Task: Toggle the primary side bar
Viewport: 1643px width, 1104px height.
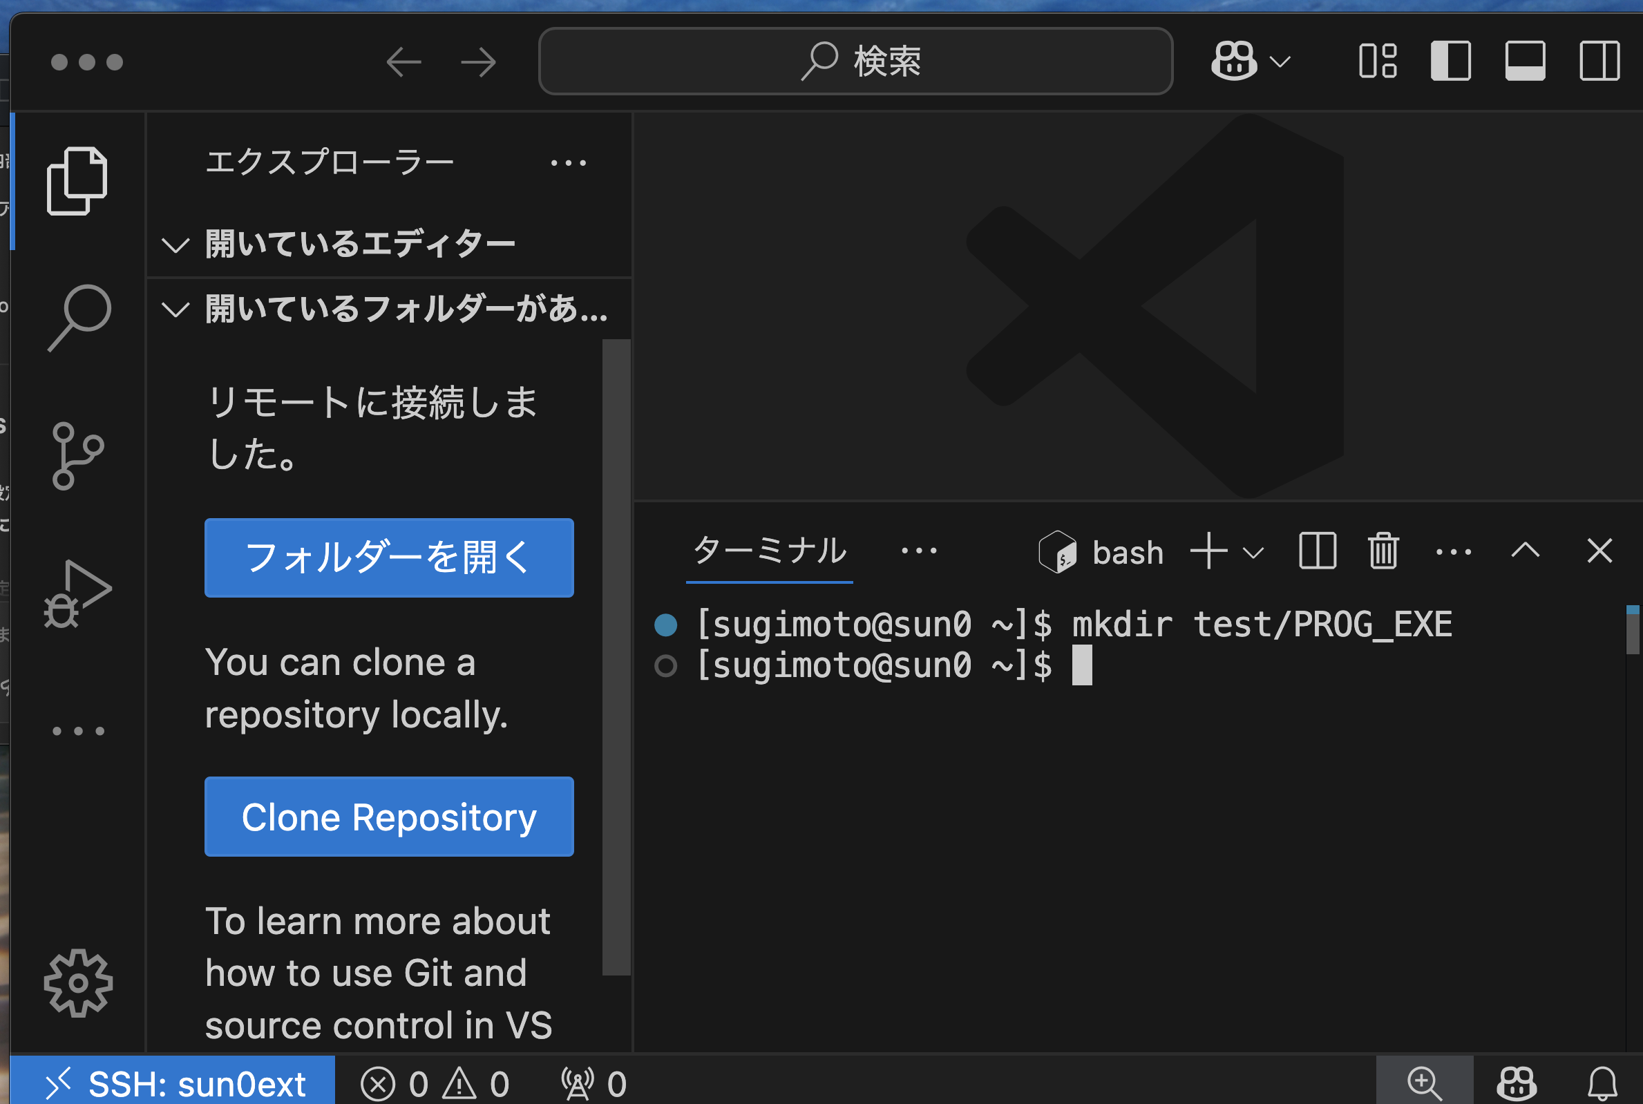Action: point(1451,61)
